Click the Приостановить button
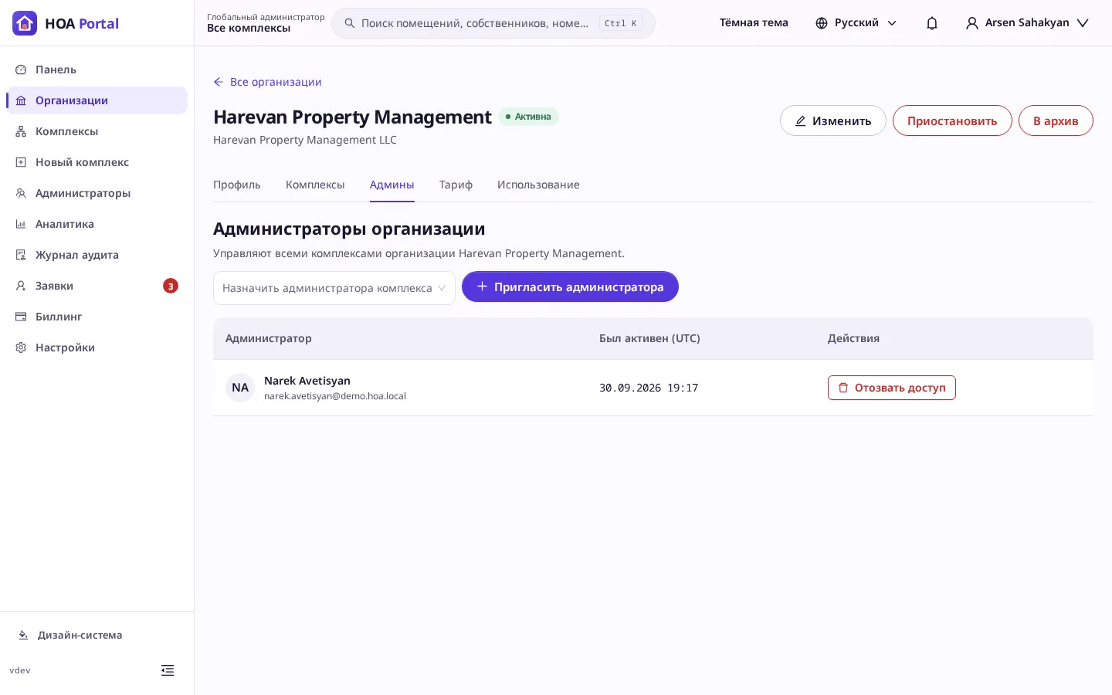This screenshot has width=1112, height=695. pos(952,120)
